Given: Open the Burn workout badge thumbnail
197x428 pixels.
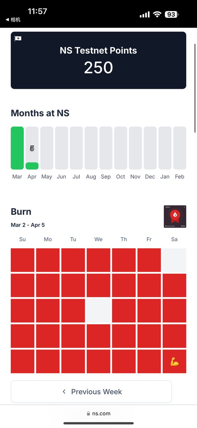Looking at the screenshot, I should click(175, 216).
